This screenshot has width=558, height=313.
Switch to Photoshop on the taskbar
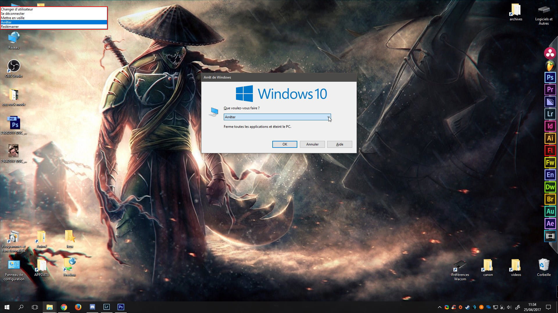tap(121, 307)
